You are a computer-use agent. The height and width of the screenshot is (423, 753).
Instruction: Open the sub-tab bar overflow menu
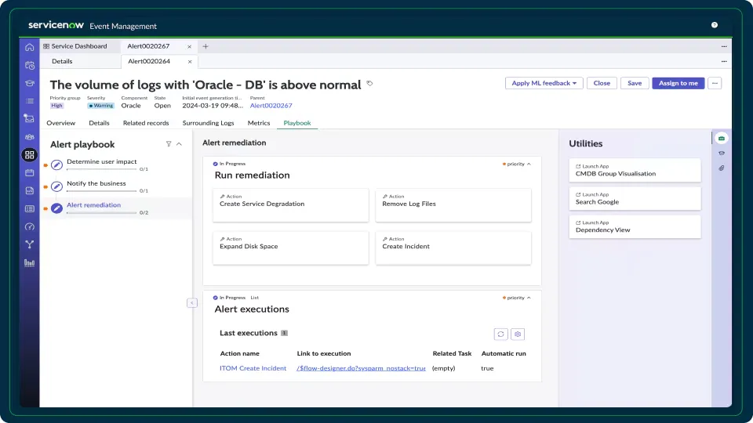(724, 61)
